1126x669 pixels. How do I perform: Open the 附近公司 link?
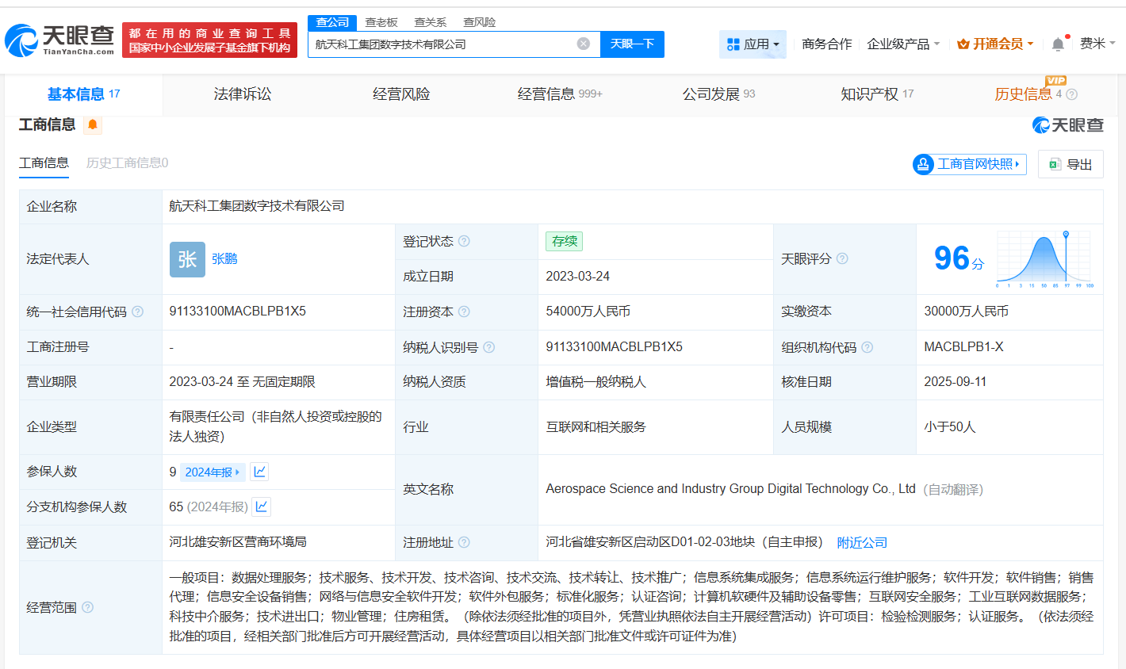point(862,542)
